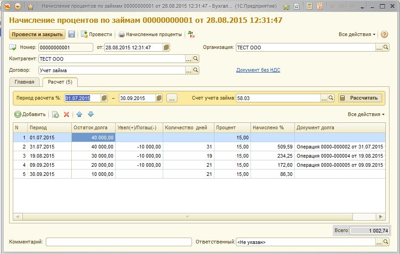The width and height of the screenshot is (400, 254).
Task: Click horizontal scrollbar right arrow
Action: 381,217
